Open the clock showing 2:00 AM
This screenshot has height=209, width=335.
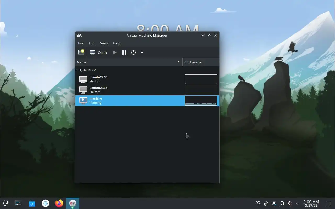click(311, 203)
